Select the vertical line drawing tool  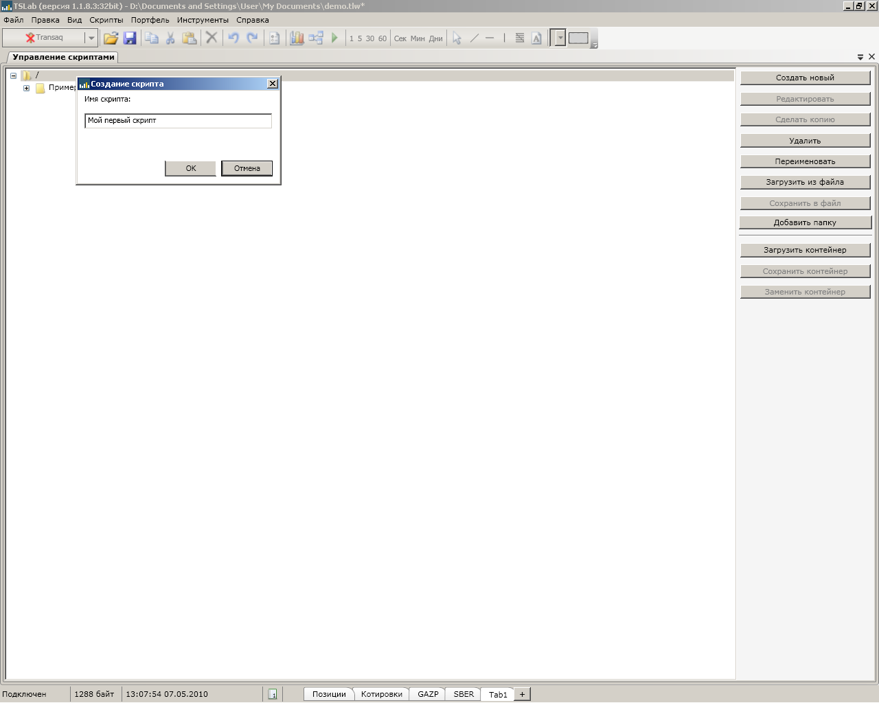[504, 38]
